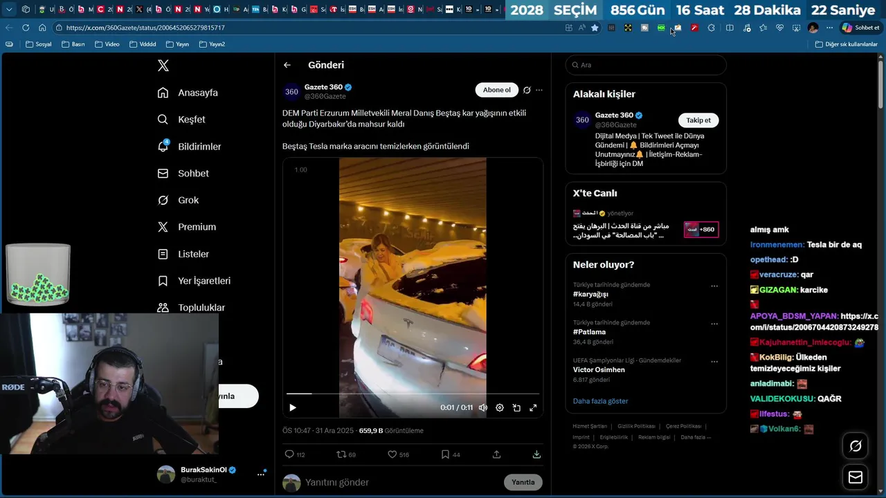886x498 pixels.
Task: Open the browser tab list chevron
Action: tap(9, 10)
